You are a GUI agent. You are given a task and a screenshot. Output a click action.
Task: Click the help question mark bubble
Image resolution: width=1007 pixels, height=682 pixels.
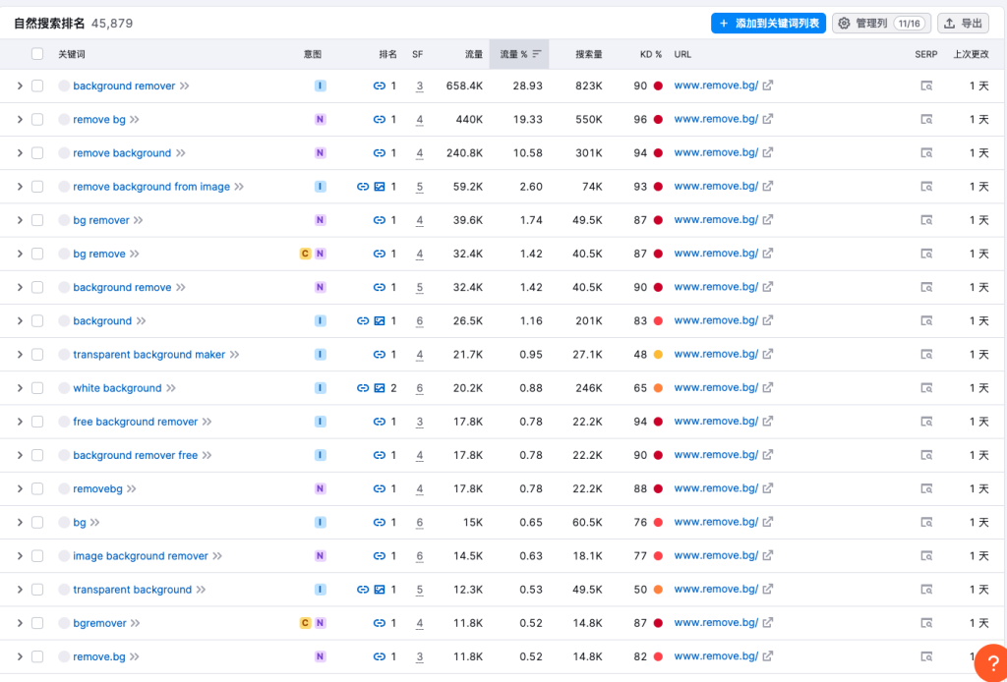(x=991, y=664)
